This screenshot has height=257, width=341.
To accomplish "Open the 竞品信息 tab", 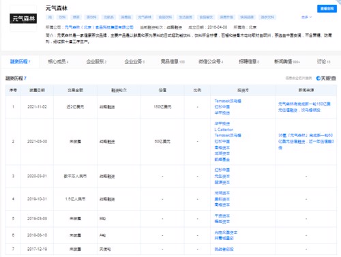I will [173, 61].
